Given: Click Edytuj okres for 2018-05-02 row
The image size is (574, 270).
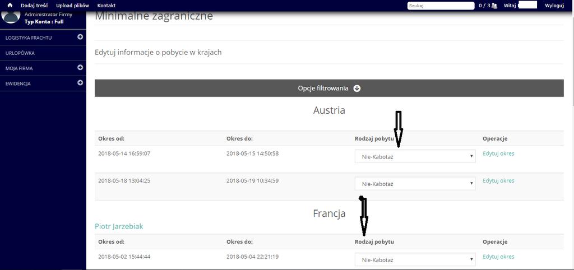Looking at the screenshot, I should click(498, 257).
